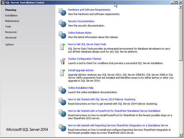Click the Security Documentation globe icon

coord(62,23)
